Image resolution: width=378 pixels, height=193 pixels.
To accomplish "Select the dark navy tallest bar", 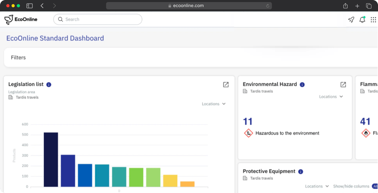I will click(x=51, y=160).
